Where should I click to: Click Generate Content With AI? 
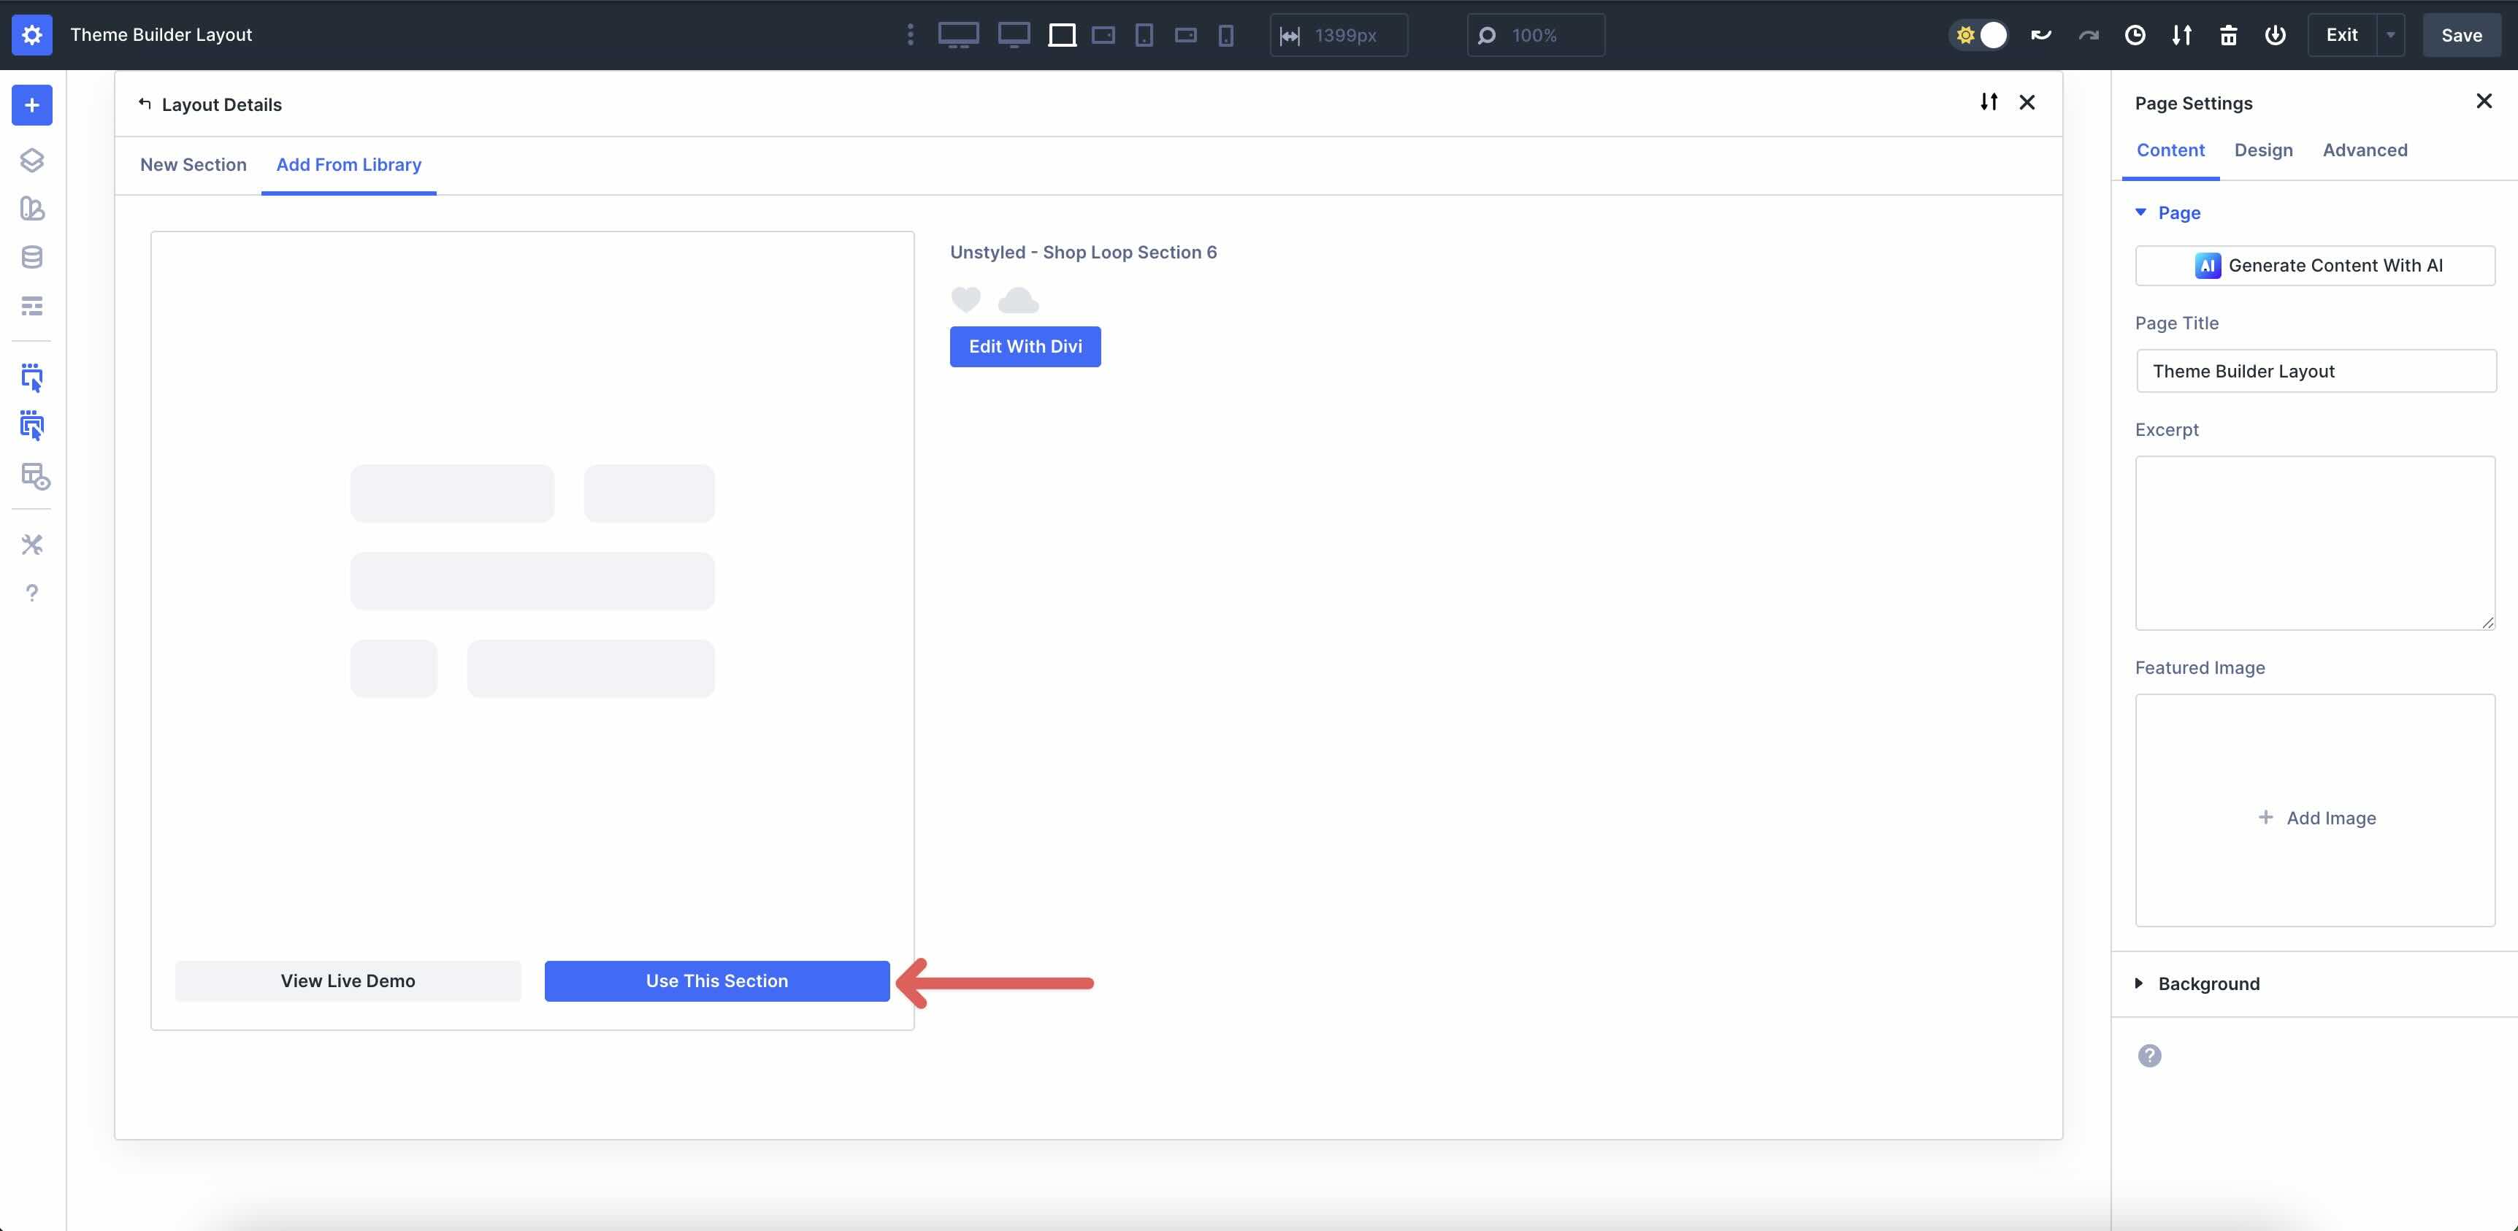click(x=2316, y=265)
